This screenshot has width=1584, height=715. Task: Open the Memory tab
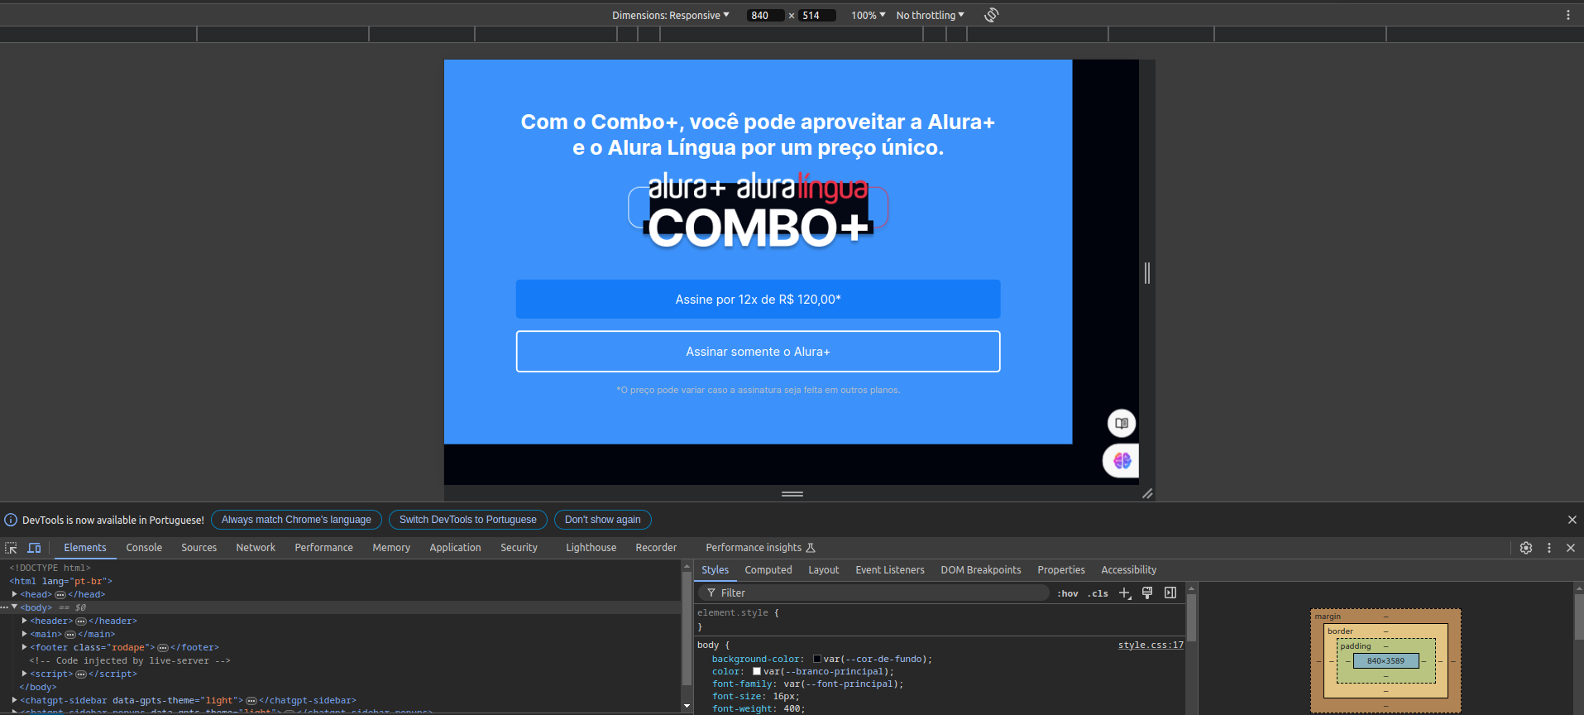(x=391, y=548)
